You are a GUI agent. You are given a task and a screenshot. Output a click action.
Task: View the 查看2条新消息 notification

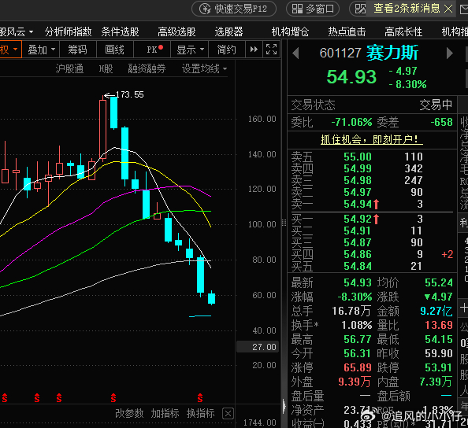click(x=407, y=9)
